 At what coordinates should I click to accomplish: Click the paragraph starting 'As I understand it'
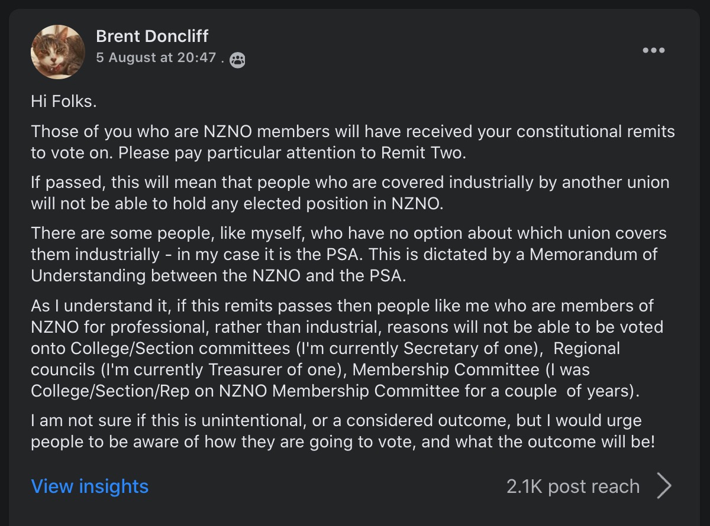pyautogui.click(x=343, y=348)
